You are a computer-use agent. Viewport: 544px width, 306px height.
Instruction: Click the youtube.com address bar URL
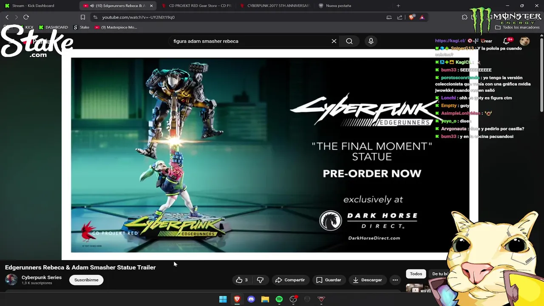(139, 17)
